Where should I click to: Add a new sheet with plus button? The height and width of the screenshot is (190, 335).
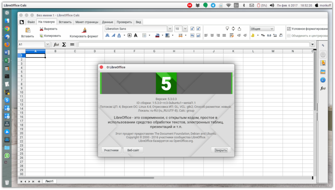coord(39,182)
